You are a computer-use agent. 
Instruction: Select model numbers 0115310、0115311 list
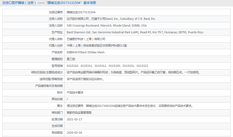[x=107, y=66]
